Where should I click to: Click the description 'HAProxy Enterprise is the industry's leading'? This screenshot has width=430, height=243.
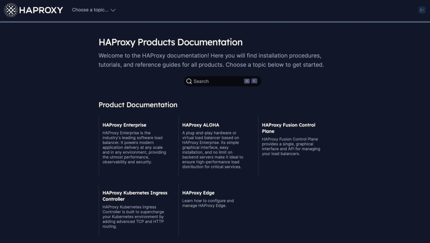tap(134, 148)
